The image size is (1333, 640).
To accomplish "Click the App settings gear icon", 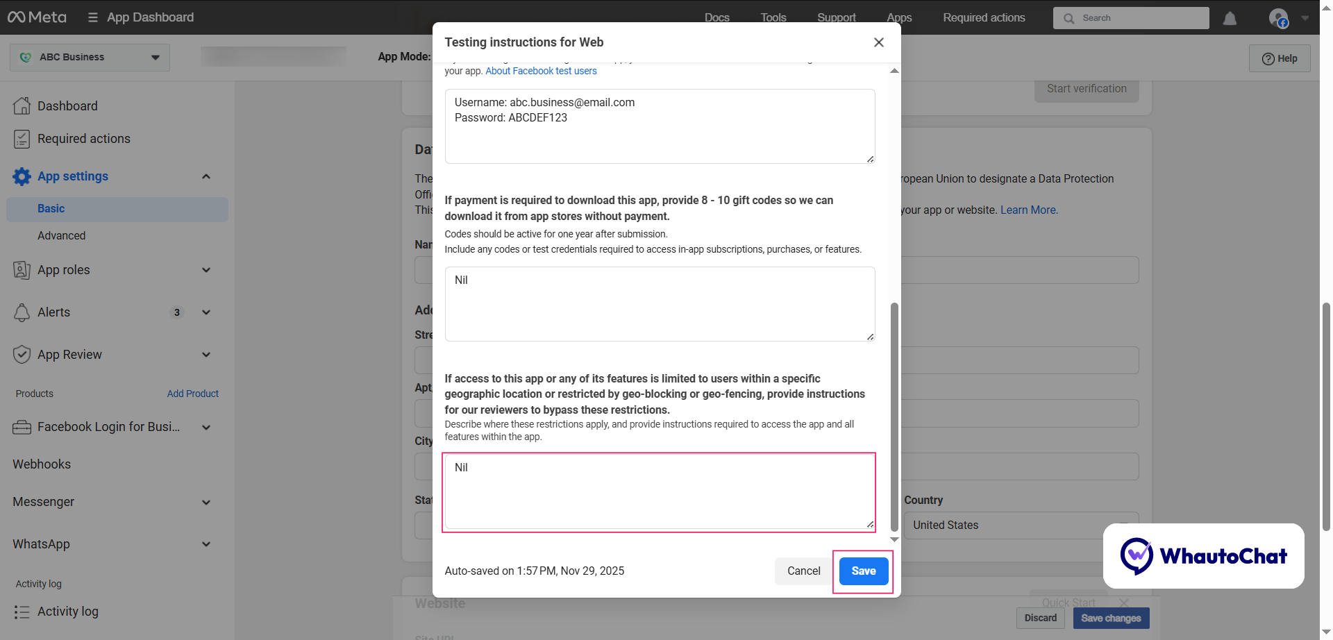I will [22, 176].
